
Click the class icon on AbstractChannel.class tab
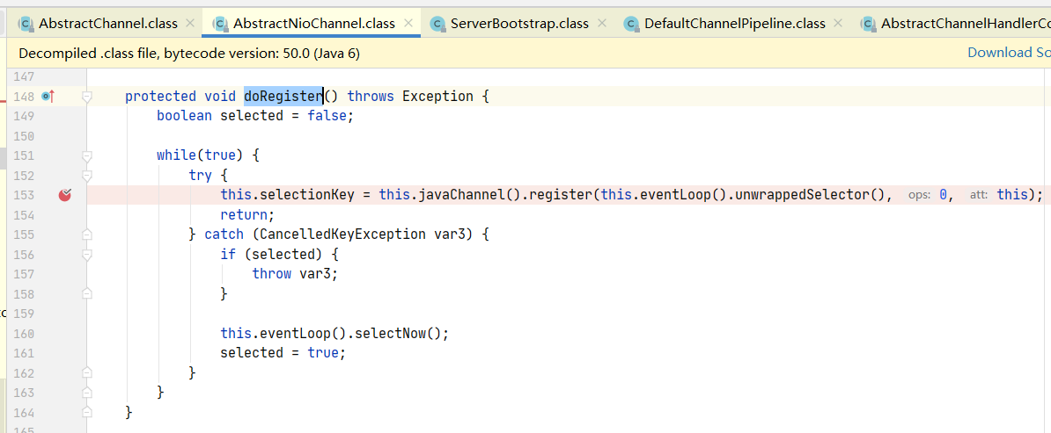(26, 24)
